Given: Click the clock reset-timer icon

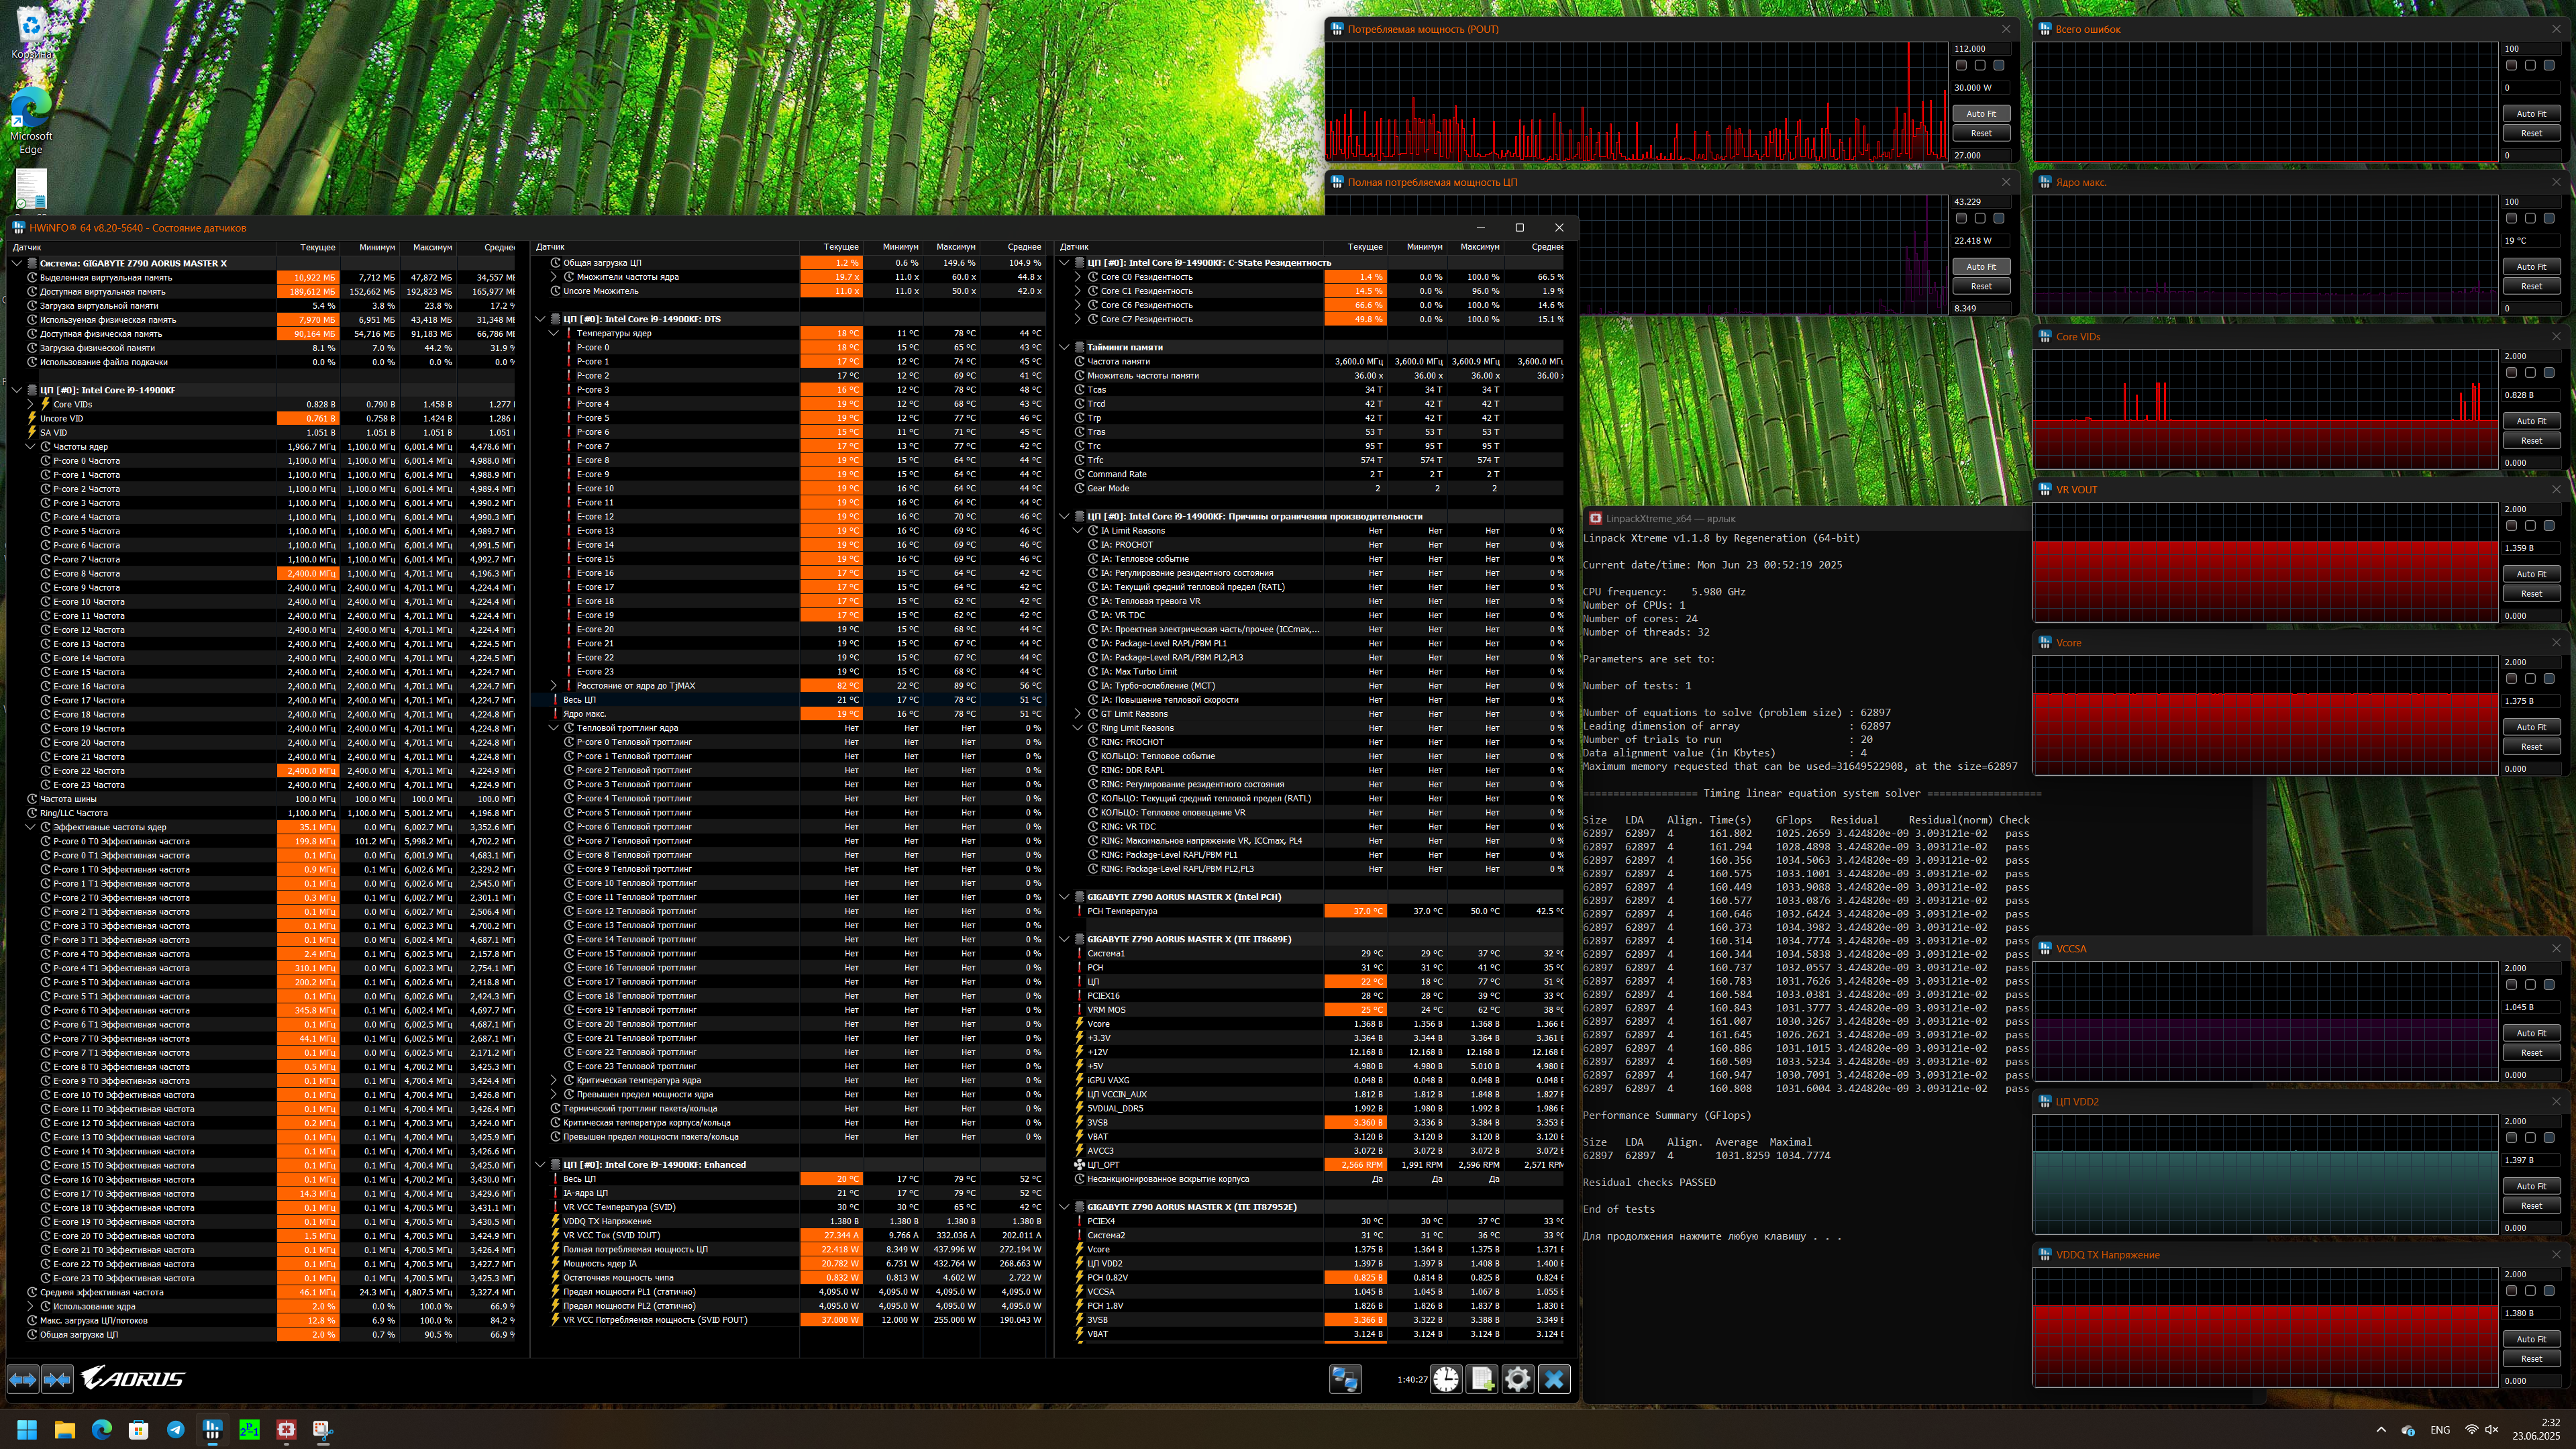Looking at the screenshot, I should pyautogui.click(x=1446, y=1380).
